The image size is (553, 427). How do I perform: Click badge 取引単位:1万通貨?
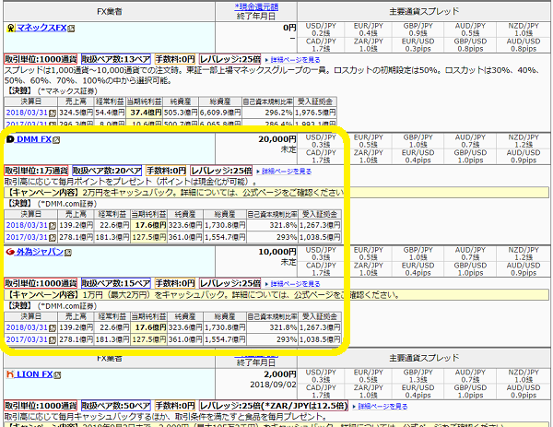tap(36, 171)
